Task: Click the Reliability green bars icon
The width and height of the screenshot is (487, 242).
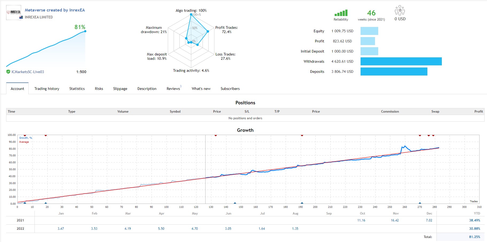Action: (341, 13)
